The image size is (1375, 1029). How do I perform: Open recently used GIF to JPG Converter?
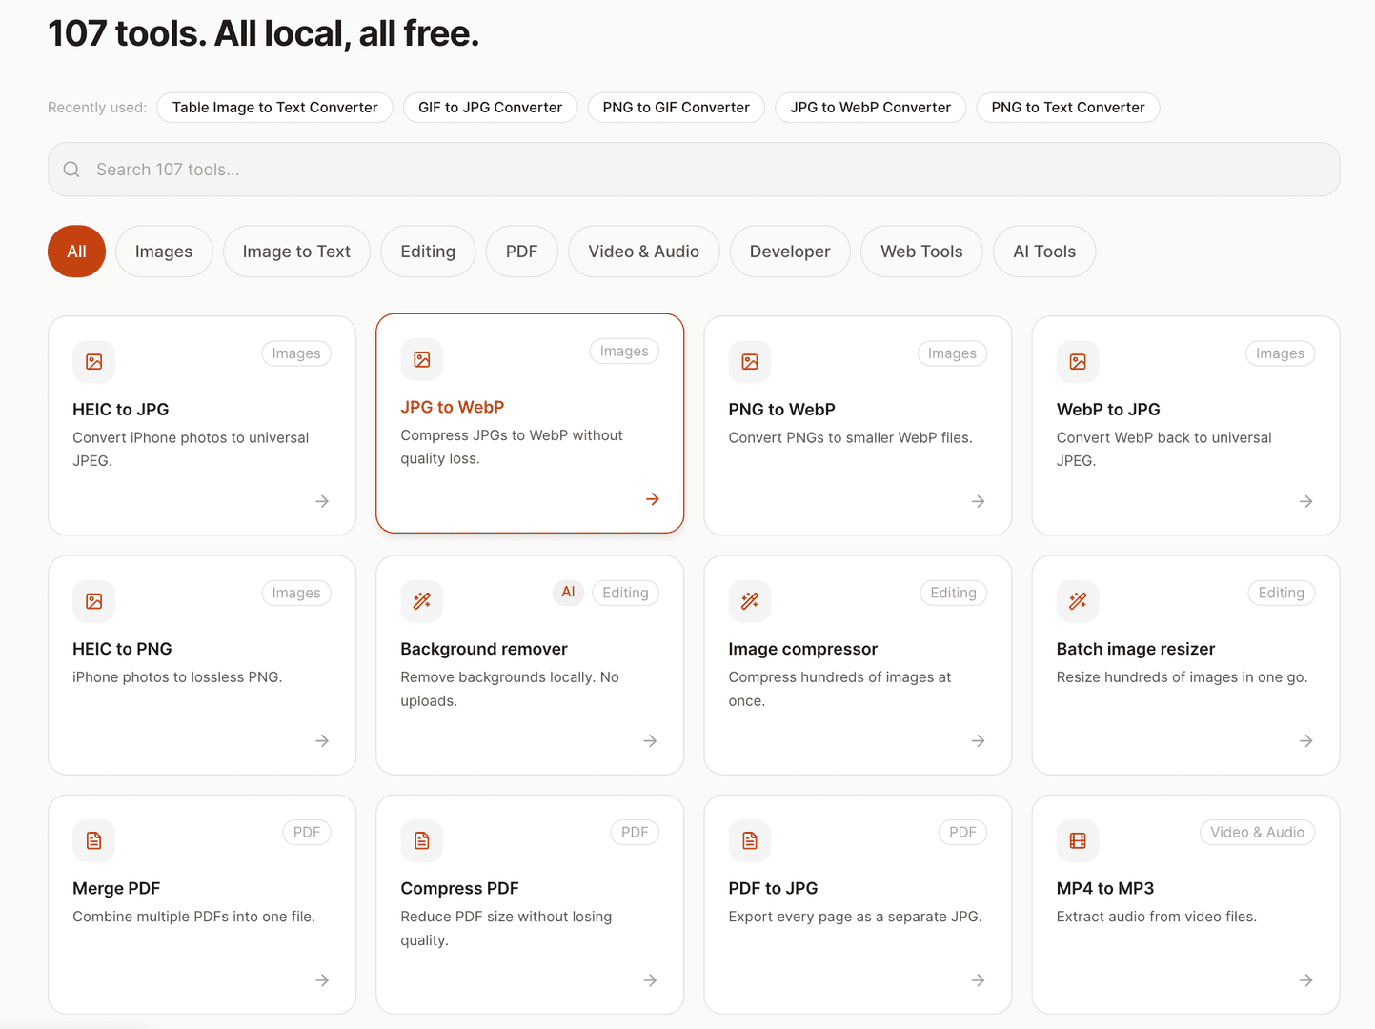(491, 108)
